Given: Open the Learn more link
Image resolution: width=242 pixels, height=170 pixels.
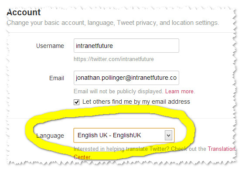Looking at the screenshot, I should pyautogui.click(x=179, y=92).
